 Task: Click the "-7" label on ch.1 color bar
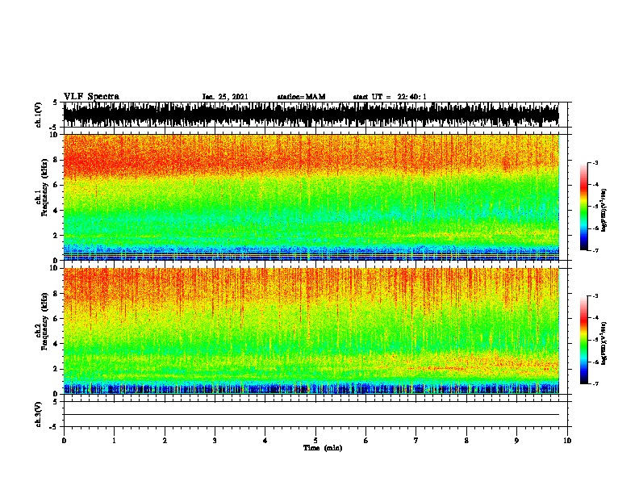[595, 250]
